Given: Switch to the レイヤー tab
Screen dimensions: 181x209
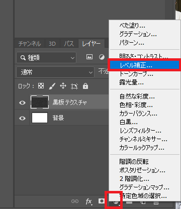Looking at the screenshot, I should (x=92, y=44).
